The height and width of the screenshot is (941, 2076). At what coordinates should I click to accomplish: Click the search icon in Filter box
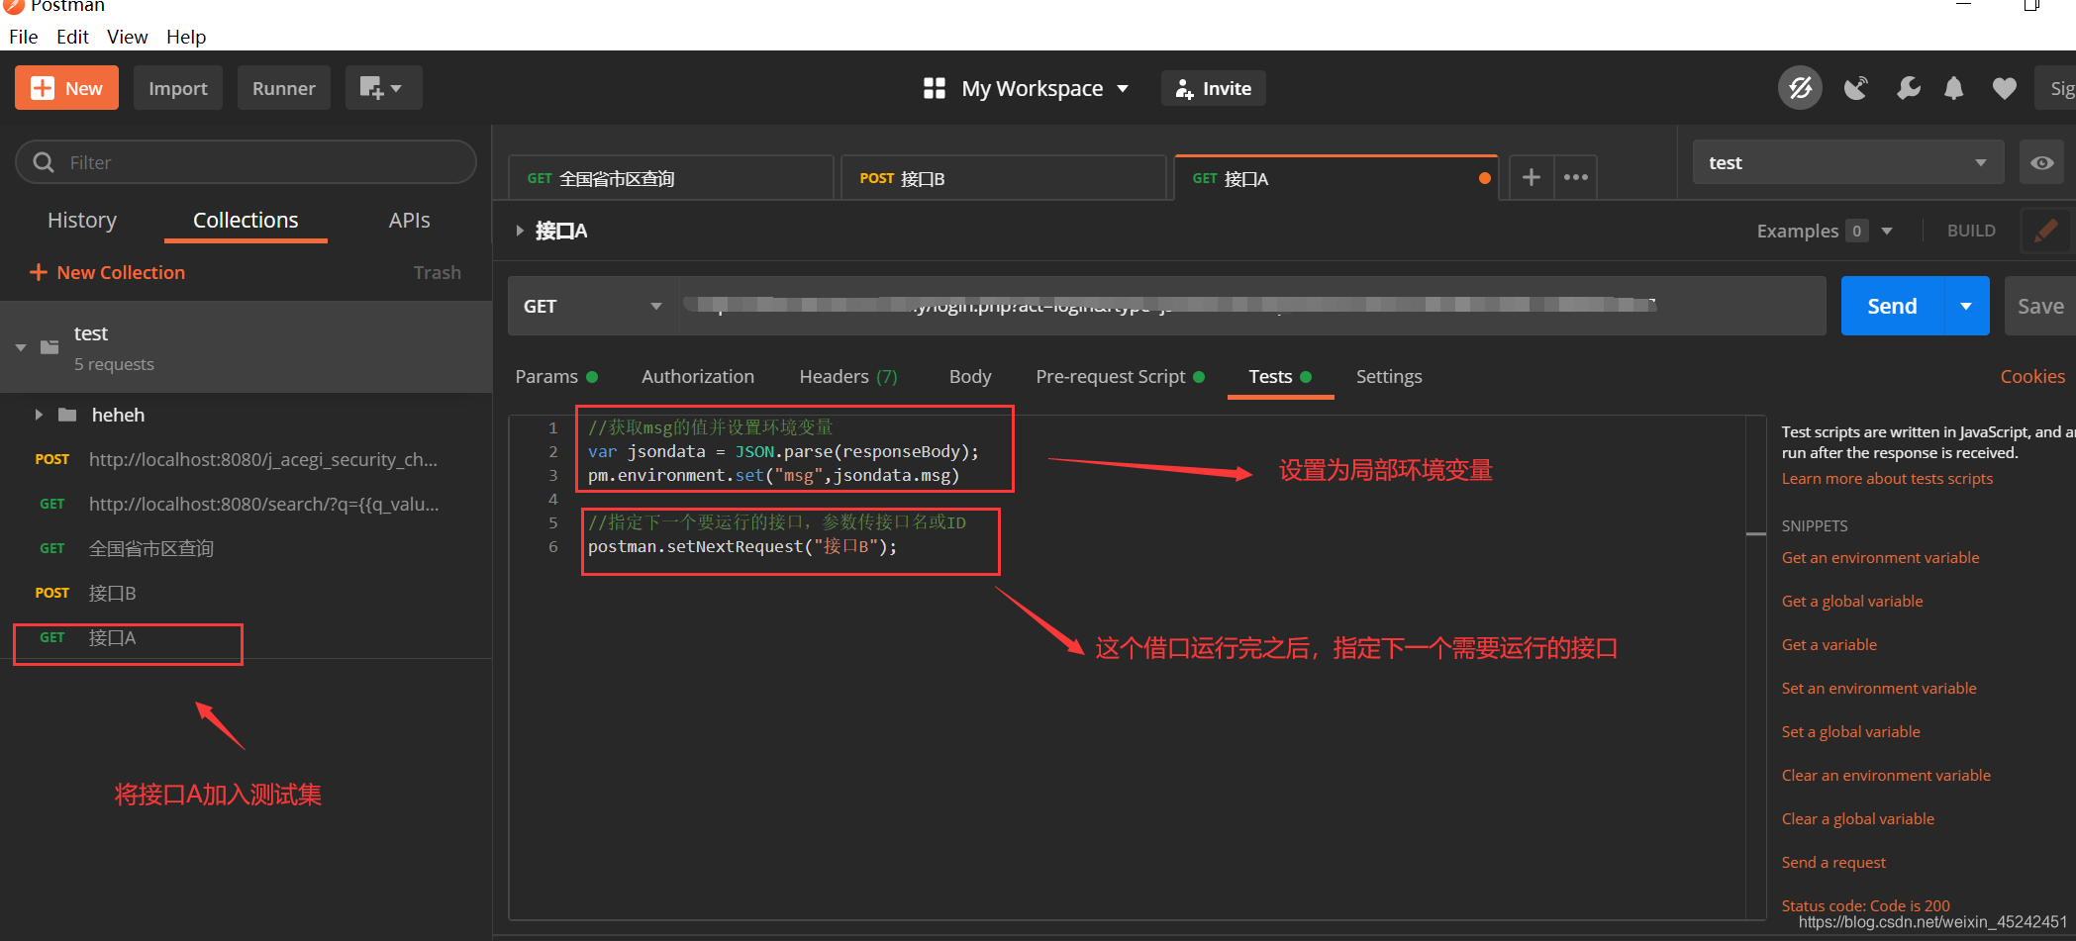coord(44,162)
